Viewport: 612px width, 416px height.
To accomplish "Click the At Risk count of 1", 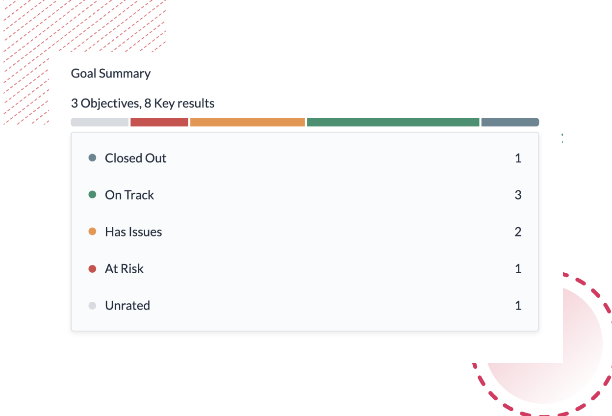I will coord(518,268).
